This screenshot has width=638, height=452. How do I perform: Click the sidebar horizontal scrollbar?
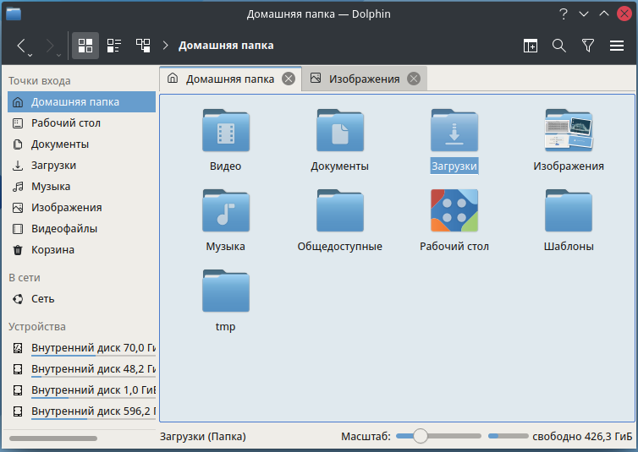point(52,438)
